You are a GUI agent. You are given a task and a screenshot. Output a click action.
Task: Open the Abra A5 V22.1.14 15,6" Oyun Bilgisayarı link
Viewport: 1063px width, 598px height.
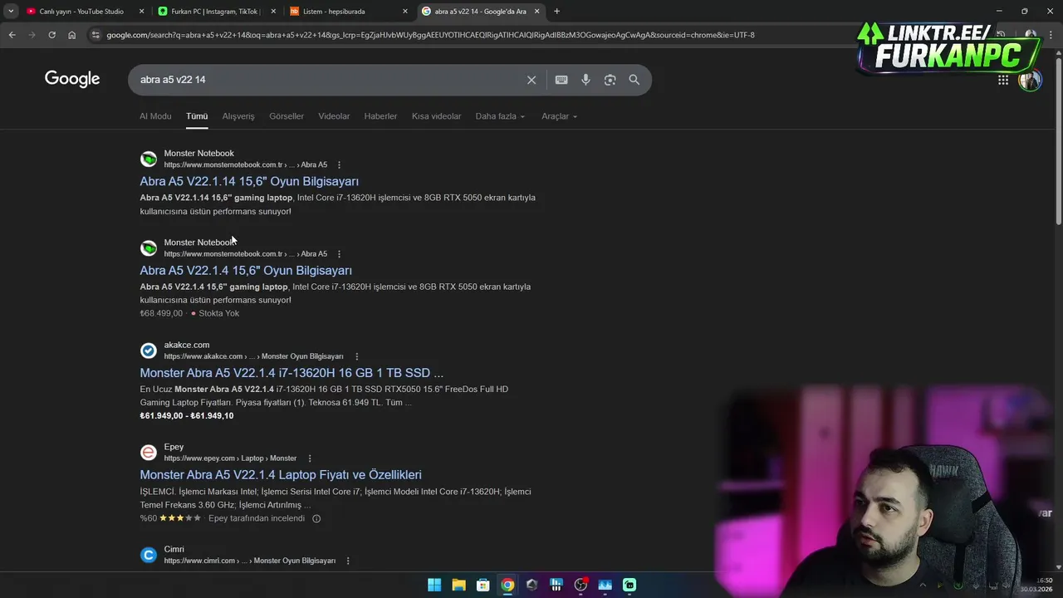(249, 181)
